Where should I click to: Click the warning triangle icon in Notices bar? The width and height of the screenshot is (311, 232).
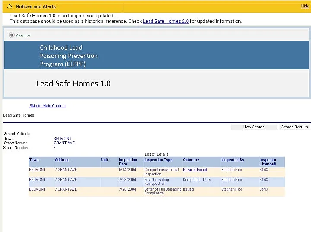click(10, 6)
